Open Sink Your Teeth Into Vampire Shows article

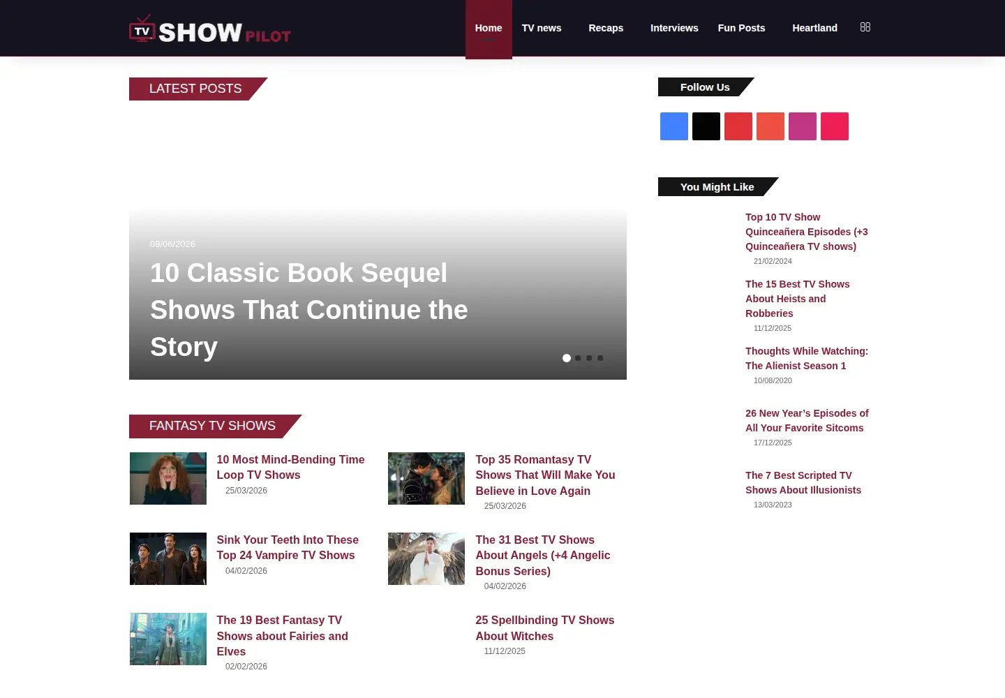288,547
